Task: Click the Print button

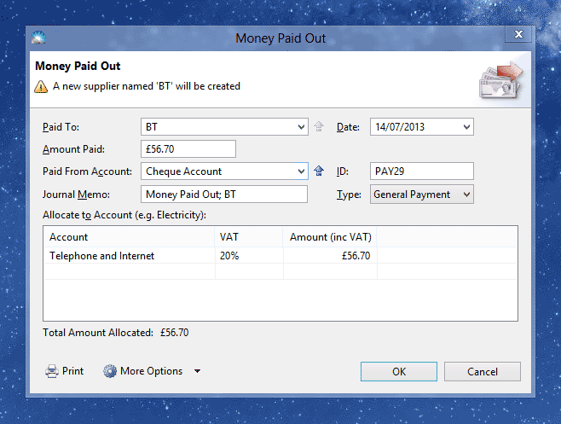Action: click(x=65, y=371)
